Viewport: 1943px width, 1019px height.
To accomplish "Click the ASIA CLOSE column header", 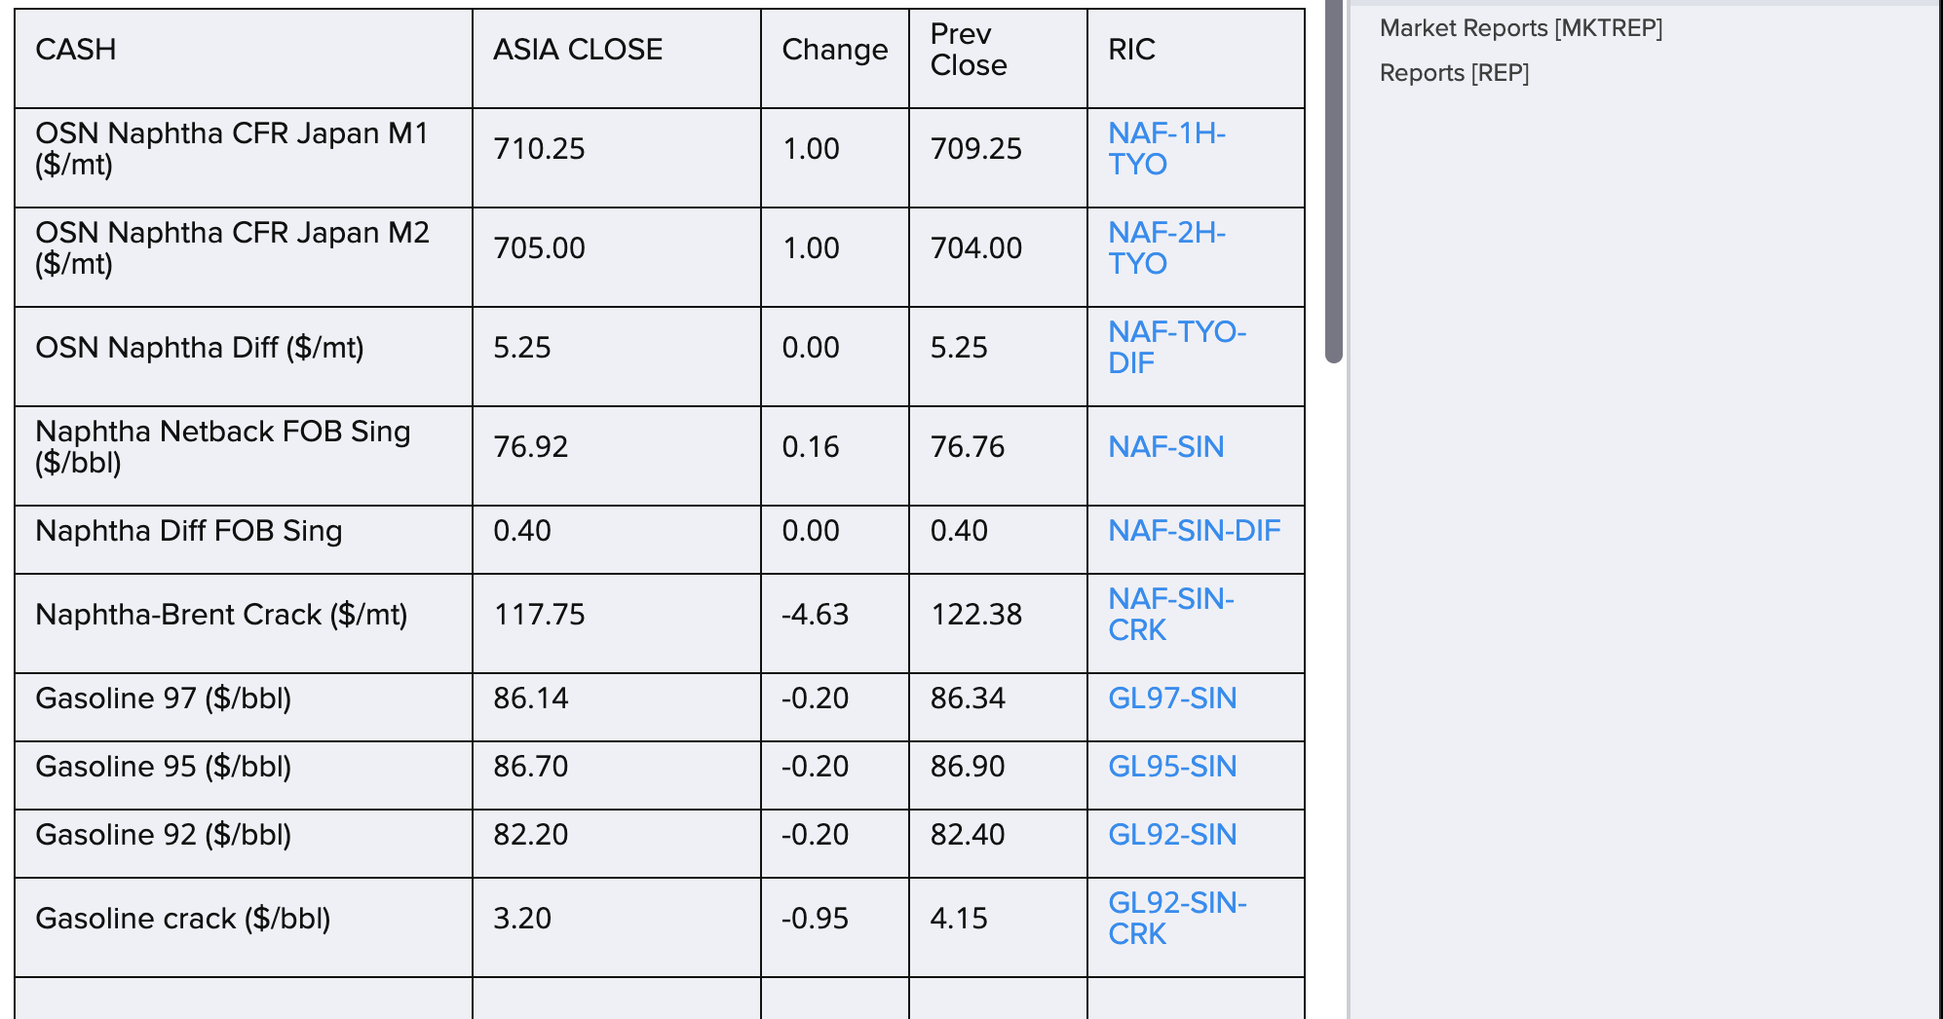I will click(578, 49).
